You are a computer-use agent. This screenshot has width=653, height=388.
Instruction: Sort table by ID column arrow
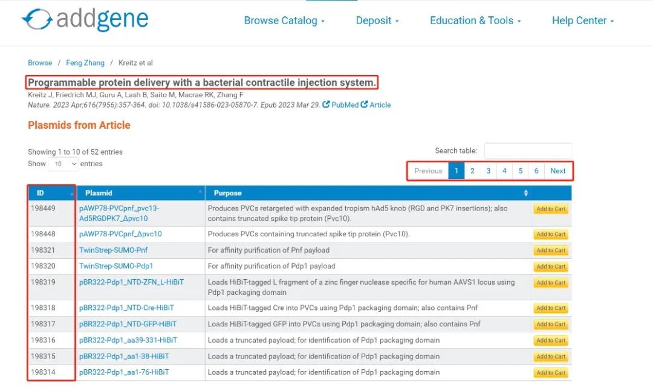pos(72,193)
